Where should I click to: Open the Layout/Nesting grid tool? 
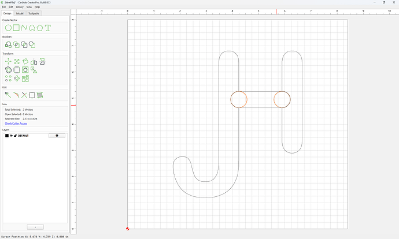(x=25, y=79)
